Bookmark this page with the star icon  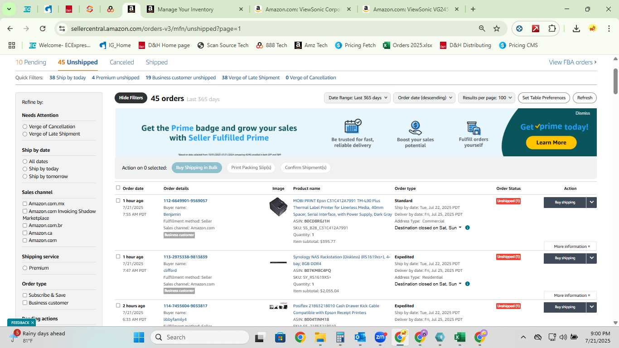coord(497,29)
